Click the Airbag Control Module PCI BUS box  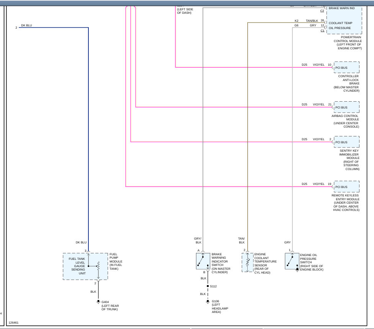[346, 107]
